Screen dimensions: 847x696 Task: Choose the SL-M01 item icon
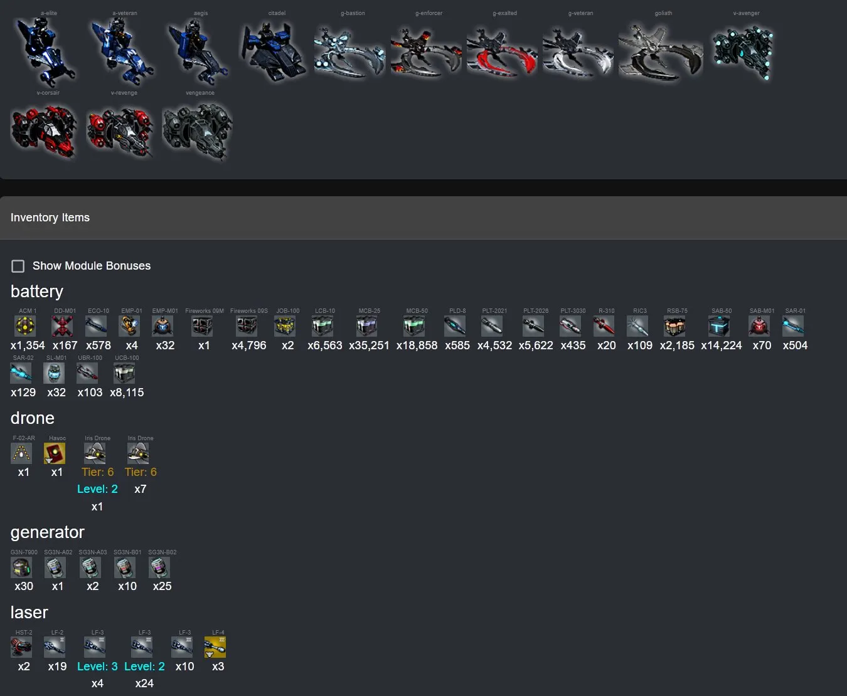pyautogui.click(x=54, y=373)
